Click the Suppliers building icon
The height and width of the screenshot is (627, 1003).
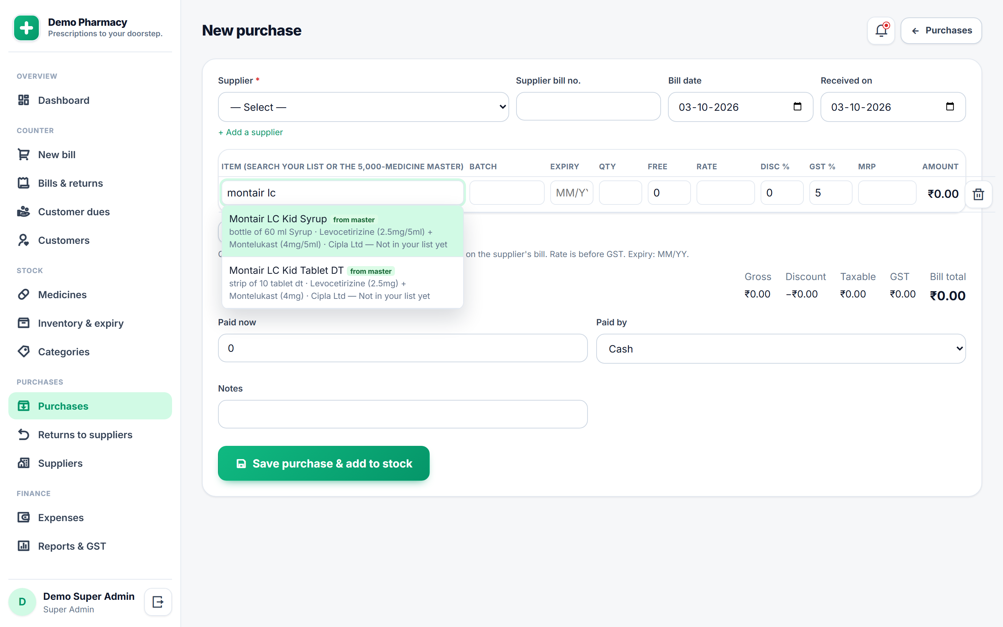click(24, 463)
